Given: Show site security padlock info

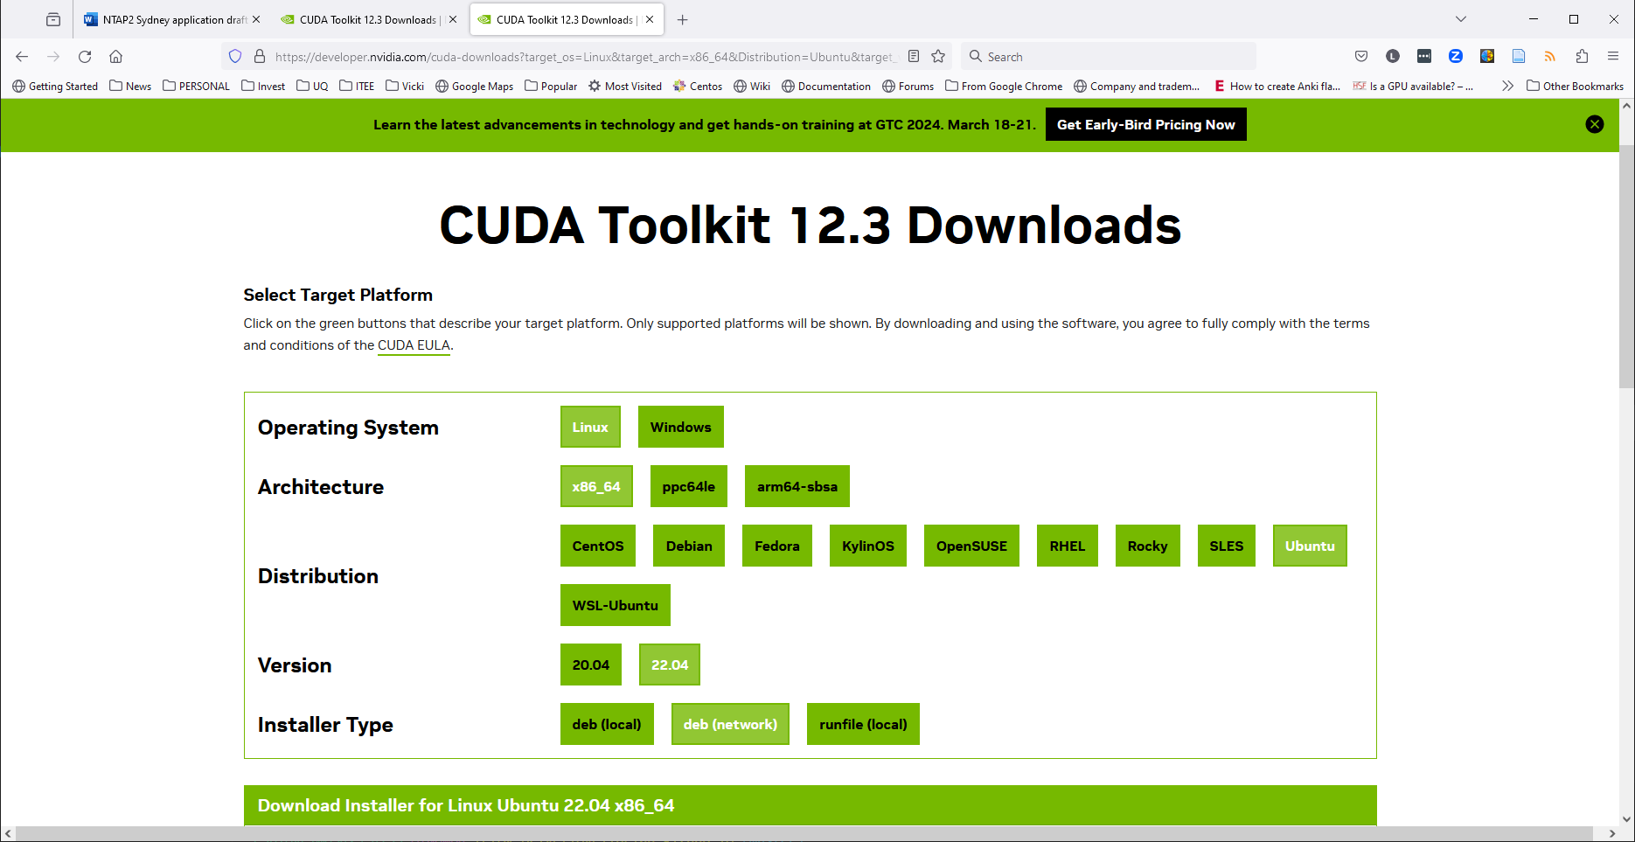Looking at the screenshot, I should pyautogui.click(x=260, y=57).
